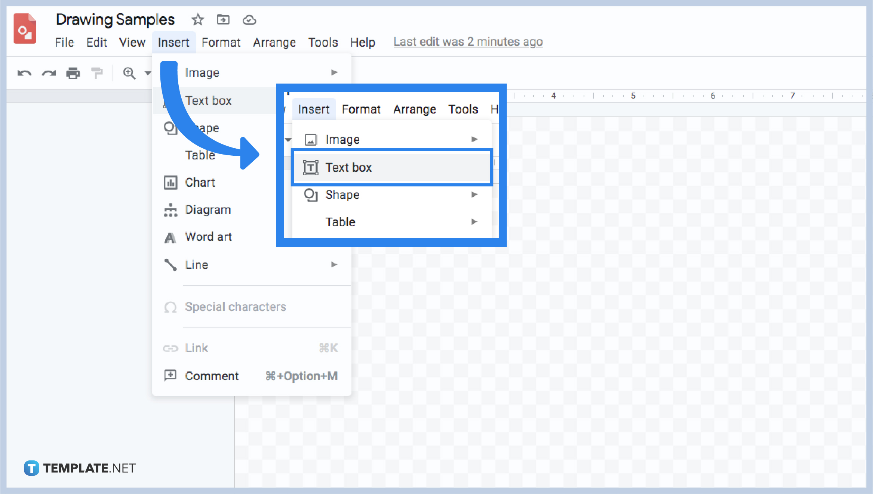Click the Move to folder icon
This screenshot has width=873, height=494.
[x=223, y=20]
